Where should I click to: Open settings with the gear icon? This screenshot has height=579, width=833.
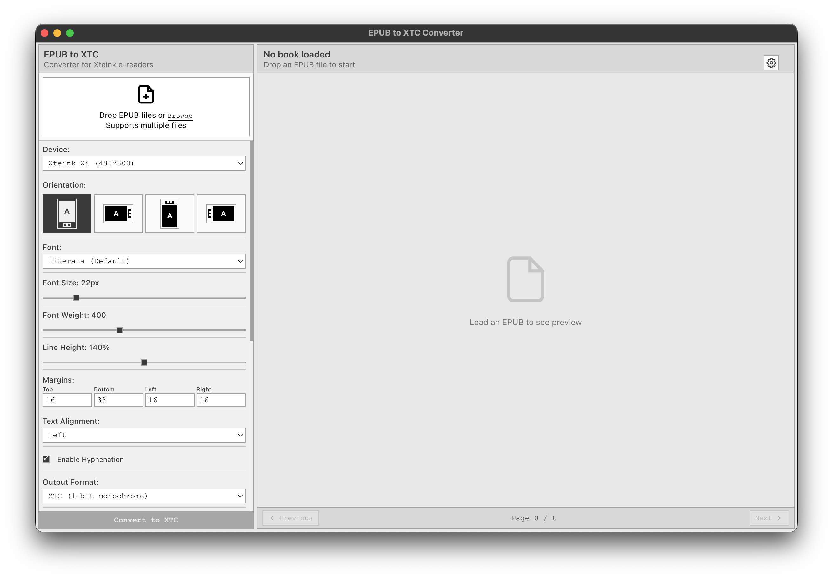771,63
